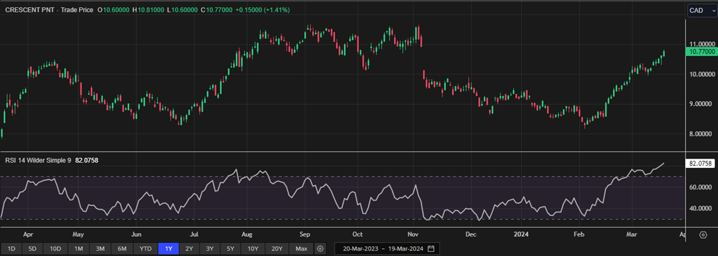
Task: Select the Max time range
Action: (301, 249)
